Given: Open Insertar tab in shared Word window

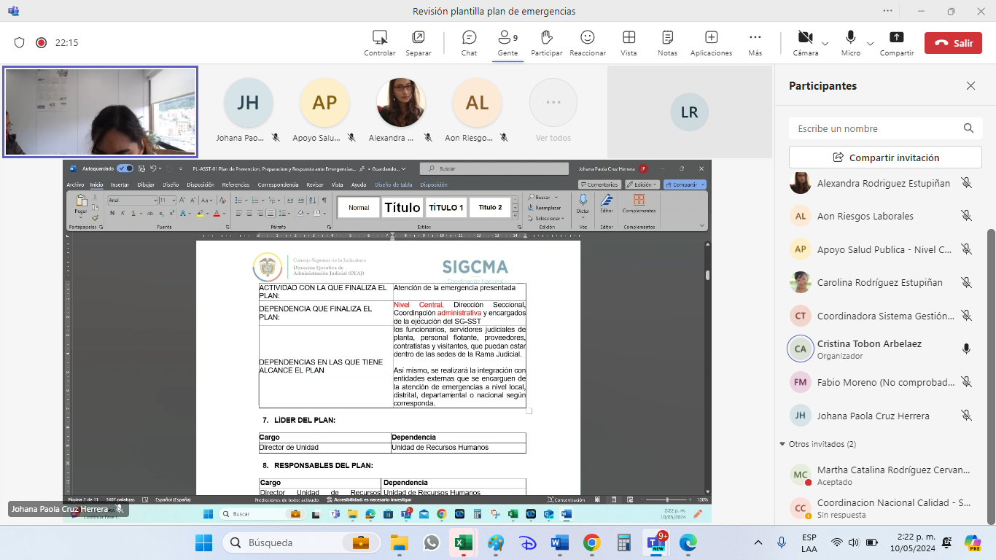Looking at the screenshot, I should [120, 184].
